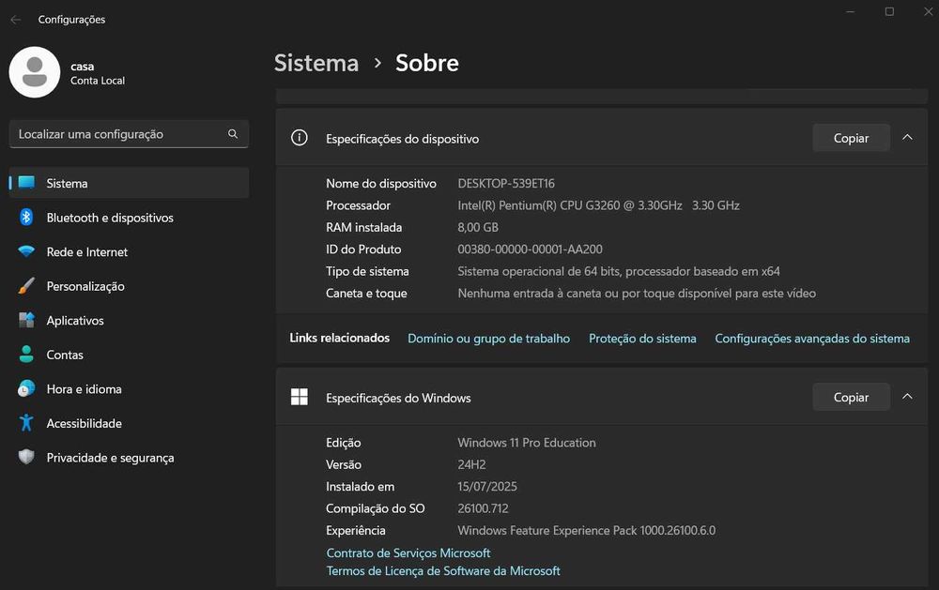The width and height of the screenshot is (939, 590).
Task: Open Domínio ou grupo de trabalho link
Action: click(x=488, y=339)
